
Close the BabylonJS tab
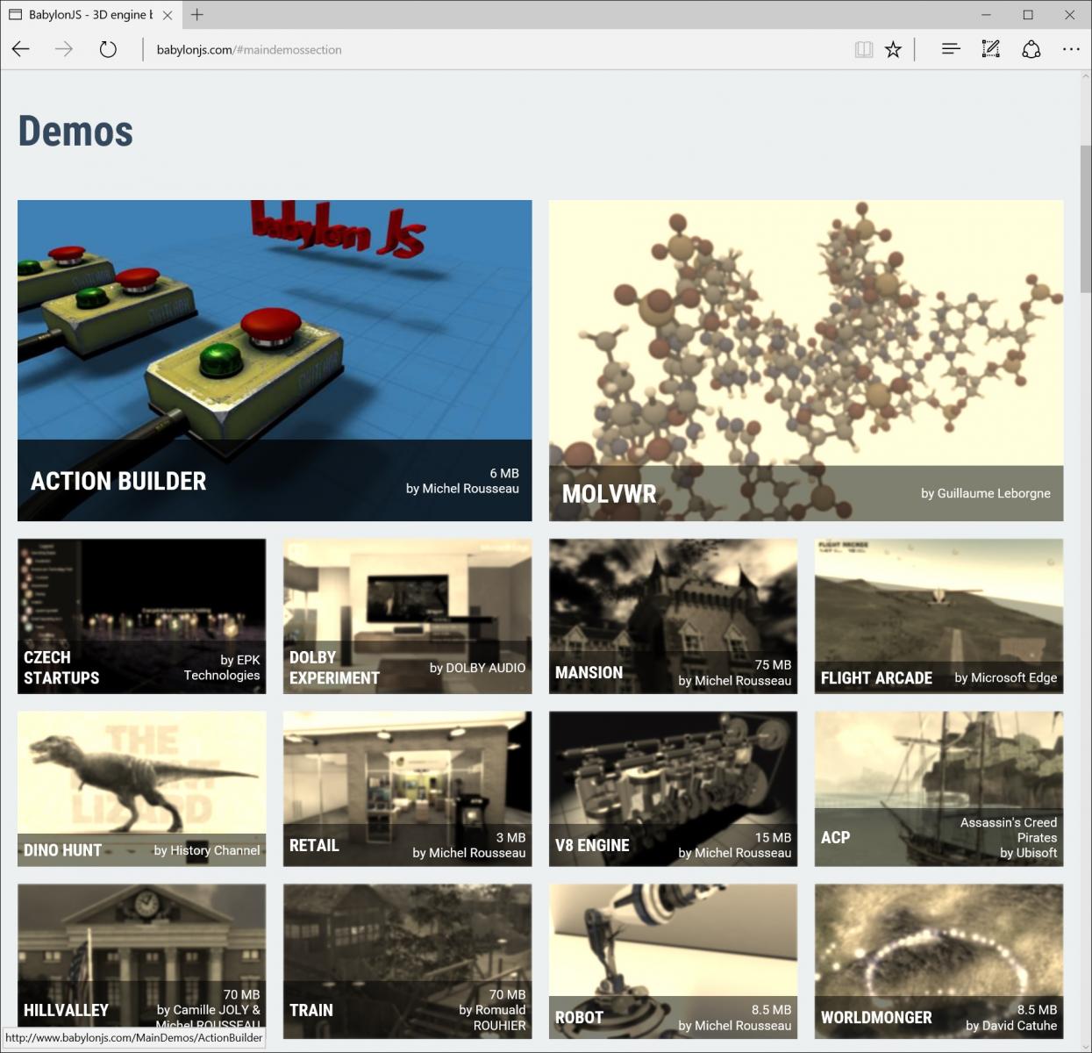pyautogui.click(x=168, y=15)
